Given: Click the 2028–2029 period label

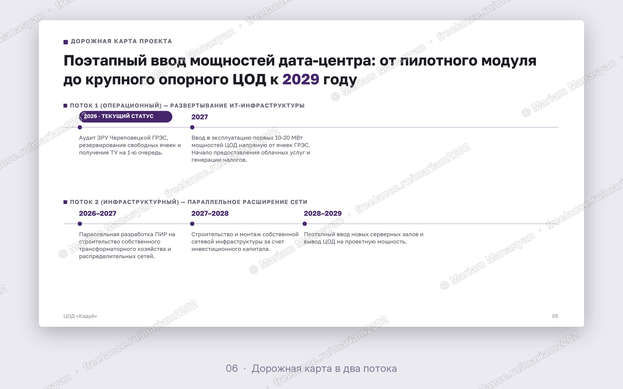Looking at the screenshot, I should [322, 214].
